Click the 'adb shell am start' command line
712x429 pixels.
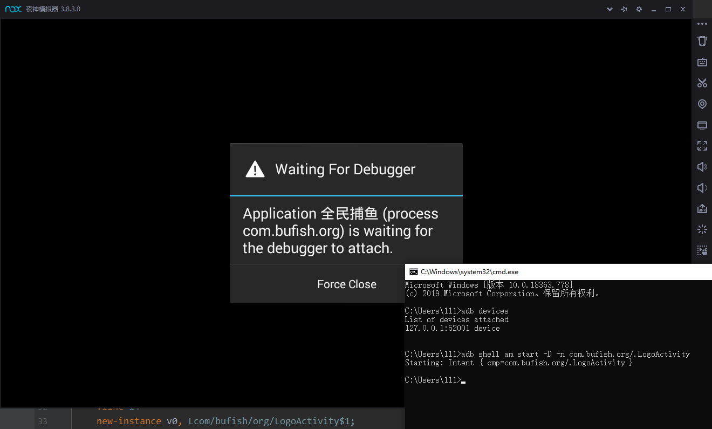click(x=547, y=354)
